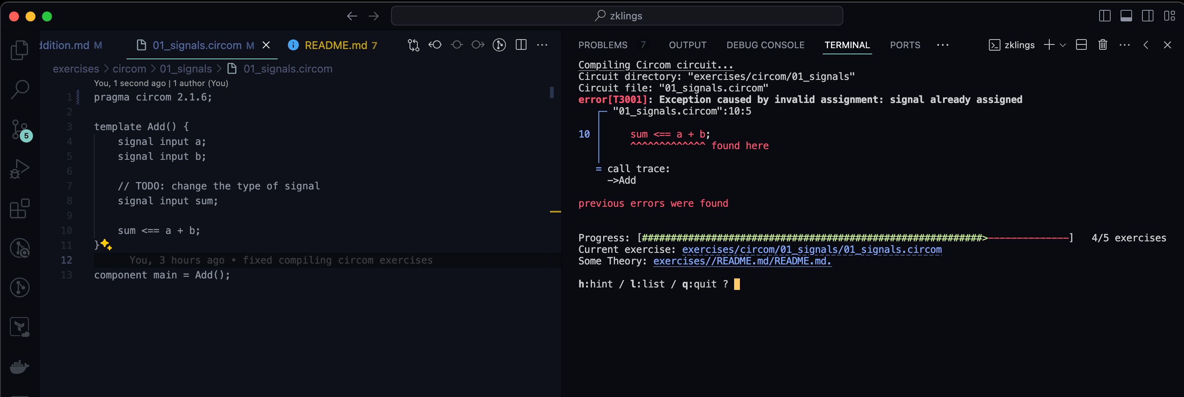Click the error line 'error[T3001]' in terminal
The image size is (1184, 397).
[x=800, y=99]
